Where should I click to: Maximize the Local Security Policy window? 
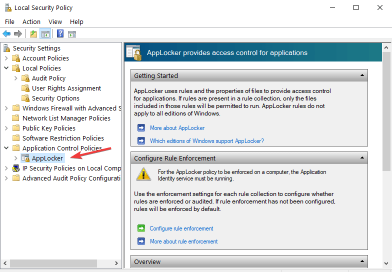(x=356, y=8)
